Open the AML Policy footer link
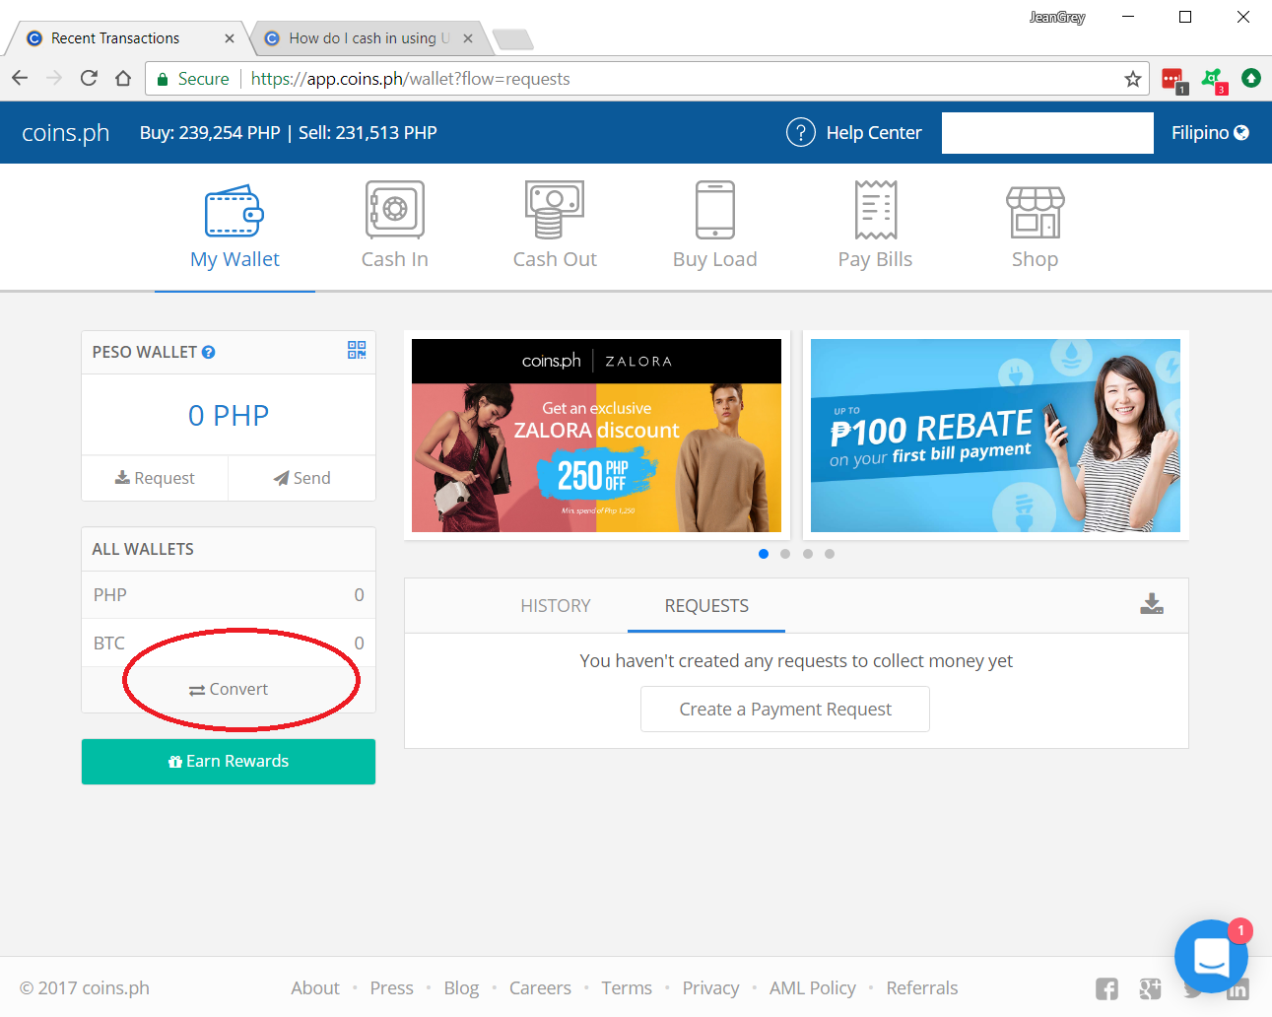This screenshot has width=1272, height=1017. tap(813, 987)
